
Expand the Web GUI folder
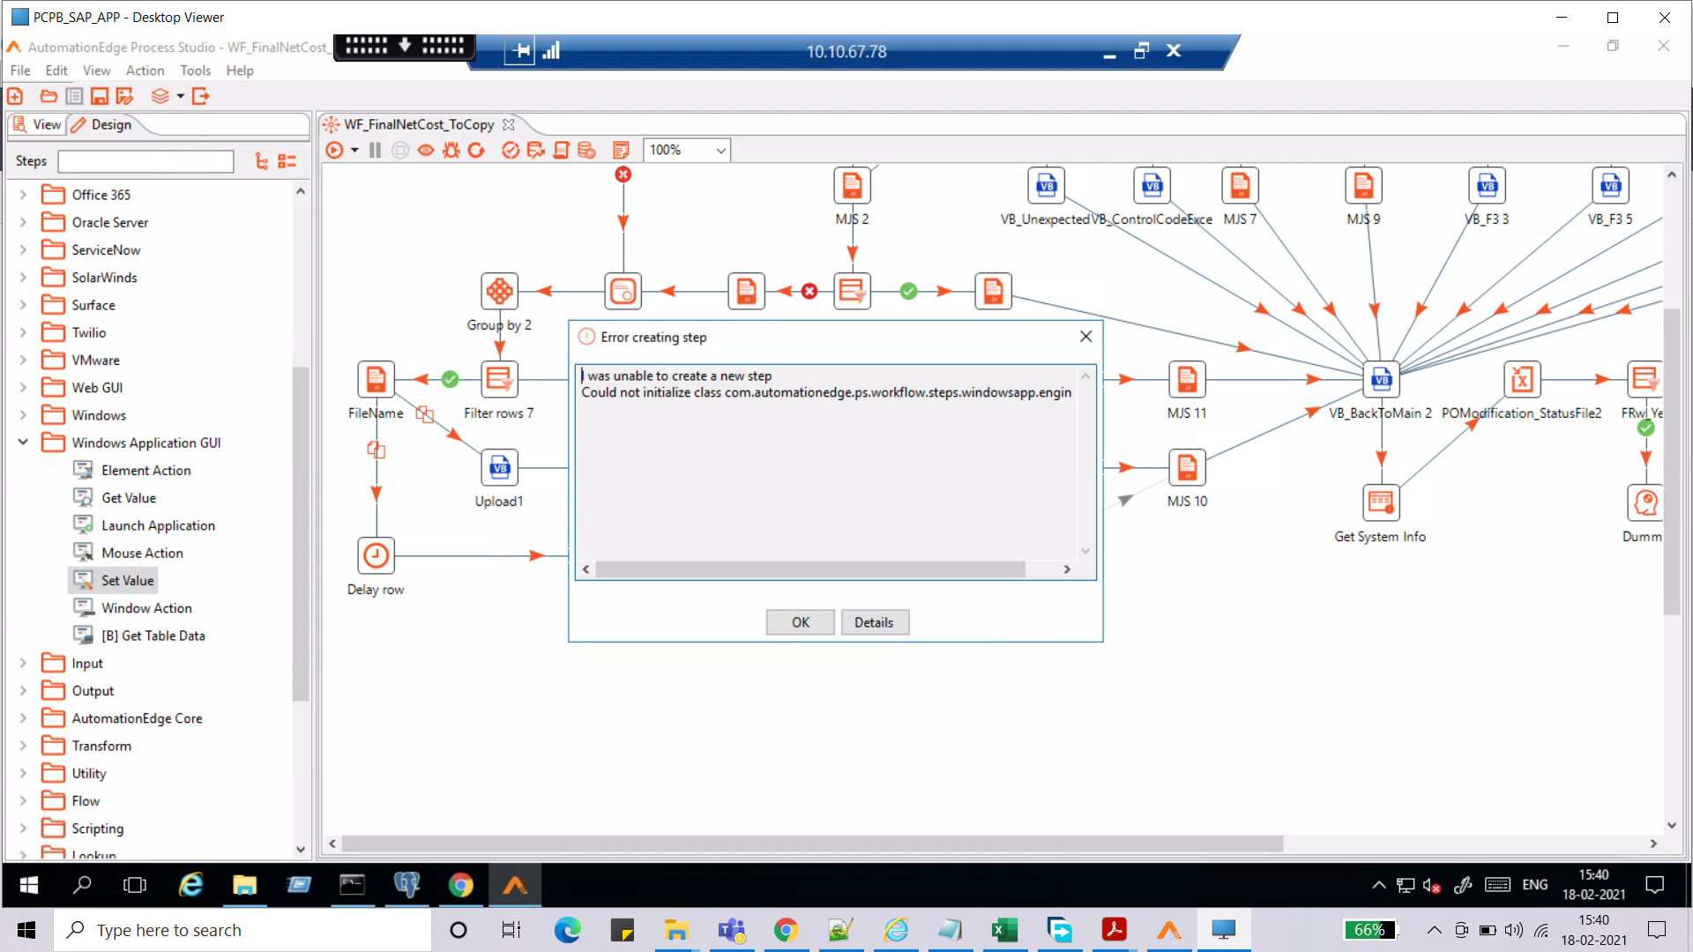coord(23,388)
